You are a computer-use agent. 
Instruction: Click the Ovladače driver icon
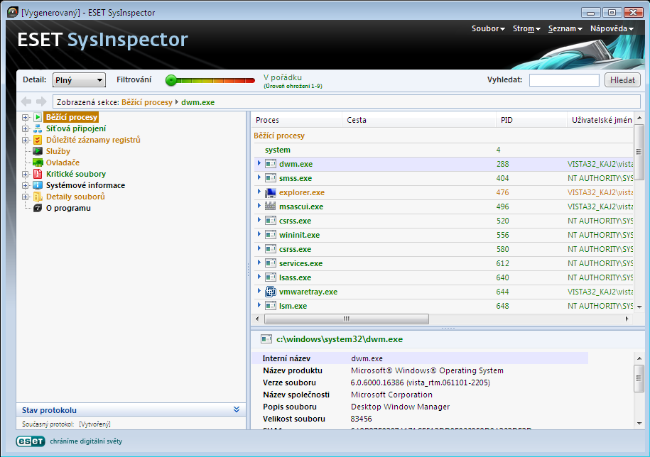(x=38, y=163)
